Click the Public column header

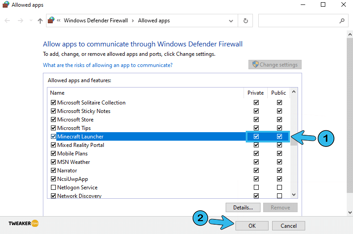point(278,93)
